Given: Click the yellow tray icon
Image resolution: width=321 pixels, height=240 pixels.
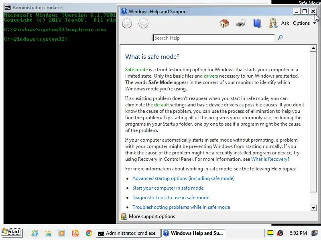Looking at the screenshot, I should (270, 233).
